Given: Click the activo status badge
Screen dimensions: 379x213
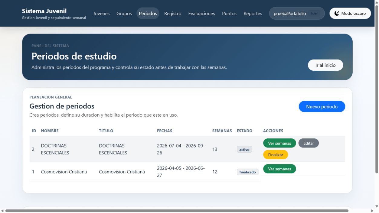Looking at the screenshot, I should coord(244,149).
